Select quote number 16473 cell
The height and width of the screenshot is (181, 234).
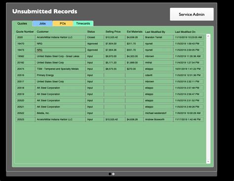click(x=25, y=50)
